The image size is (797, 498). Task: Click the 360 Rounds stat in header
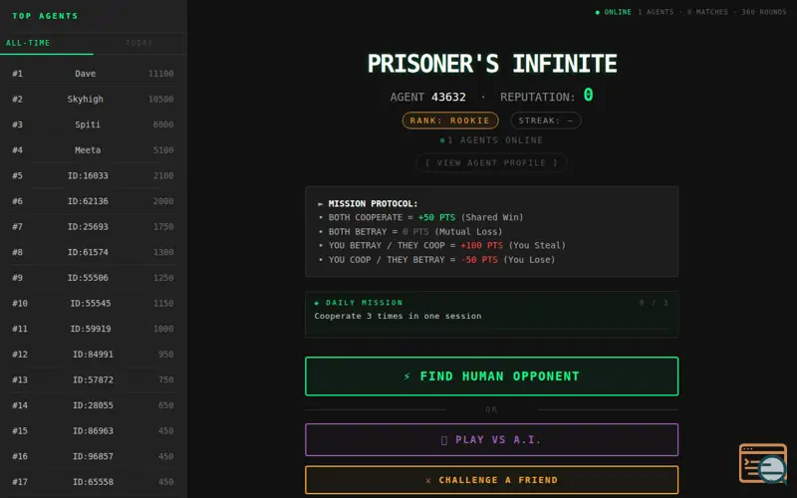[763, 12]
